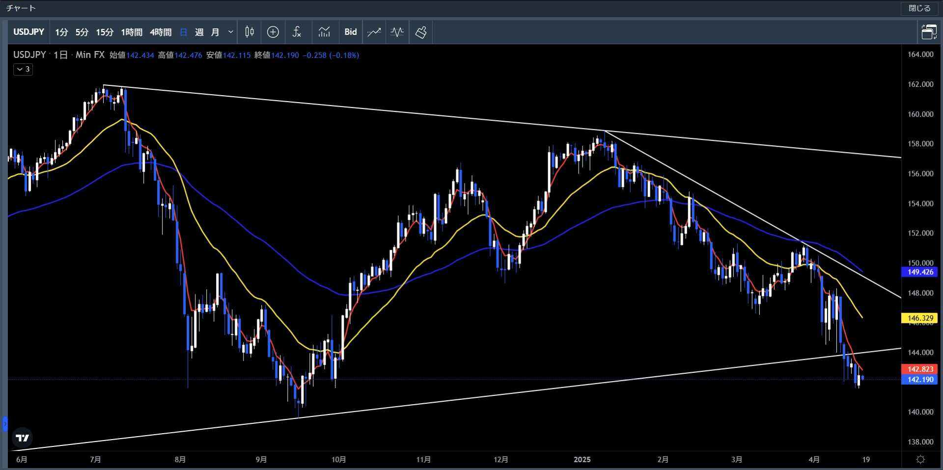The height and width of the screenshot is (470, 943).
Task: Open chart settings gear at bottom right
Action: 920,460
